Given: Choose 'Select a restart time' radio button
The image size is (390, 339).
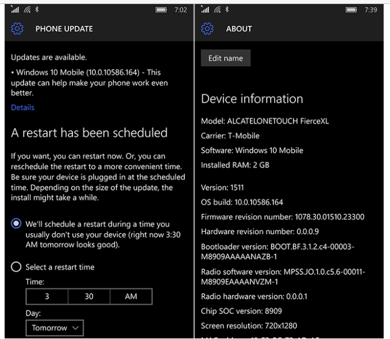Looking at the screenshot, I should (x=16, y=267).
